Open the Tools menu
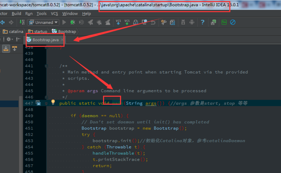This screenshot has height=173, width=281. [41, 14]
